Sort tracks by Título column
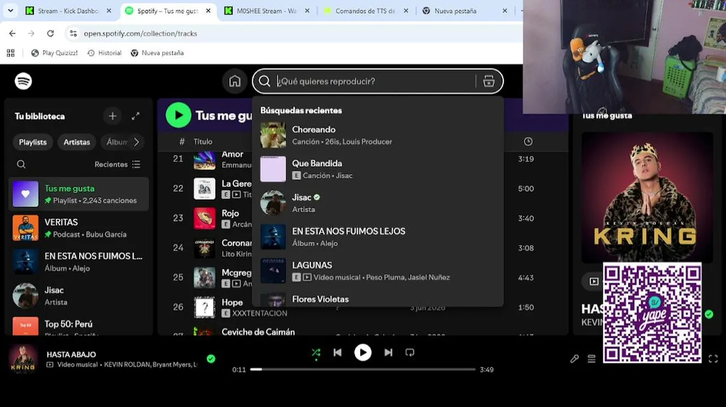 point(203,142)
